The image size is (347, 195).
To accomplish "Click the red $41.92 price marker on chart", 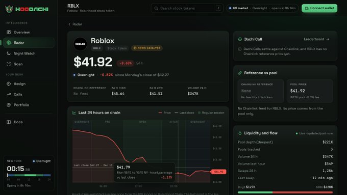I will pos(218,172).
